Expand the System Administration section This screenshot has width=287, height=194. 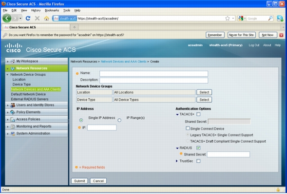click(x=8, y=133)
